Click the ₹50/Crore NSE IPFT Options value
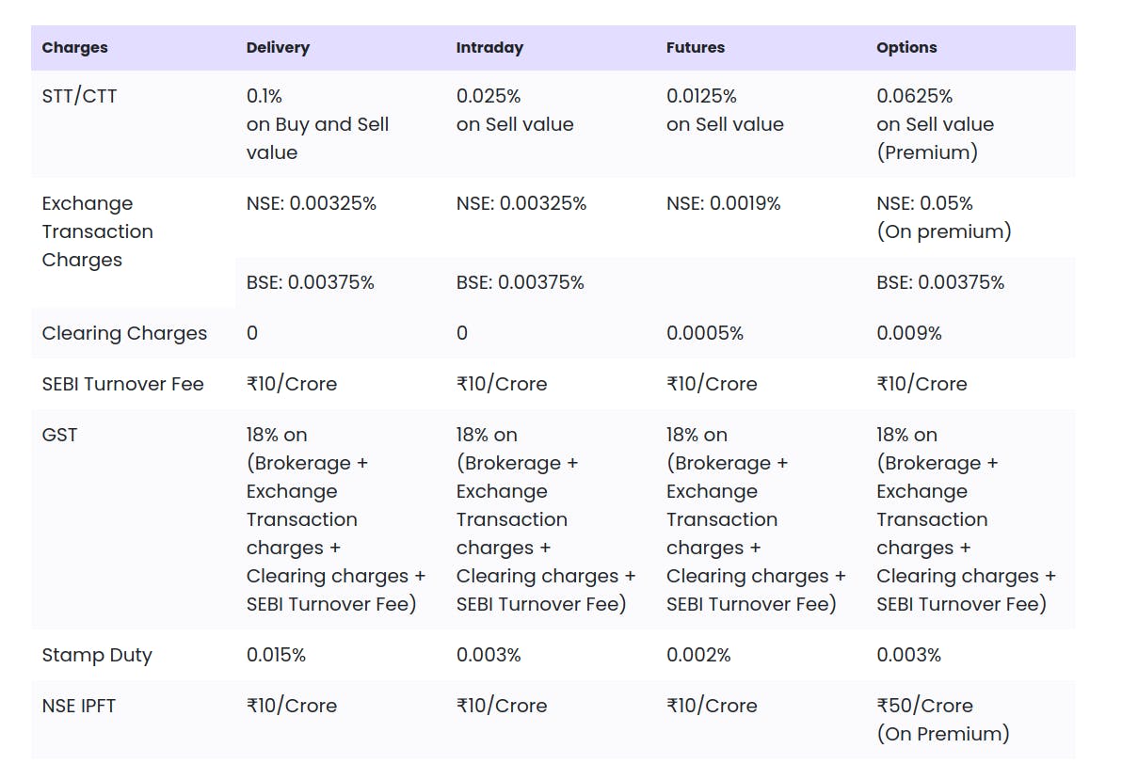Image resolution: width=1138 pixels, height=780 pixels. 924,706
